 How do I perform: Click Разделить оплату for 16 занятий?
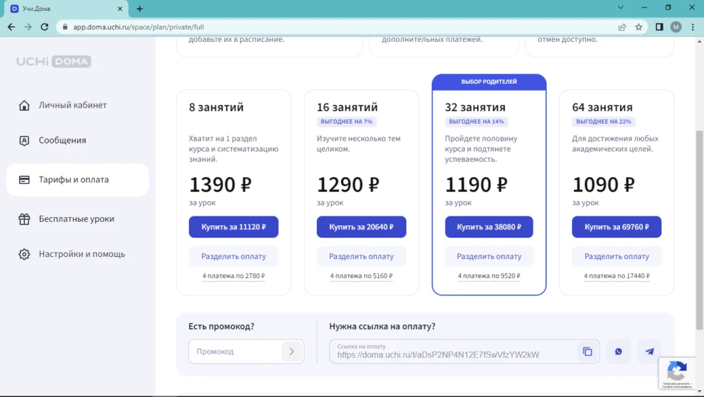coord(362,256)
